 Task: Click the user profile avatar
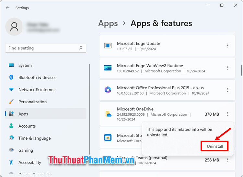tap(14, 27)
